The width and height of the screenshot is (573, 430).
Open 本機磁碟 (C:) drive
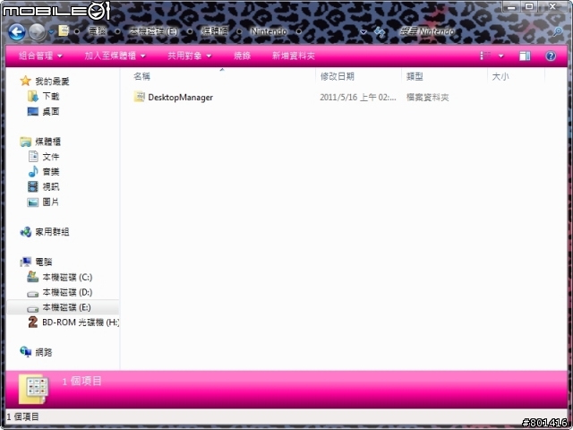(67, 277)
